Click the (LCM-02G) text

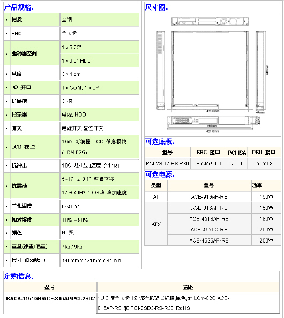pos(74,152)
